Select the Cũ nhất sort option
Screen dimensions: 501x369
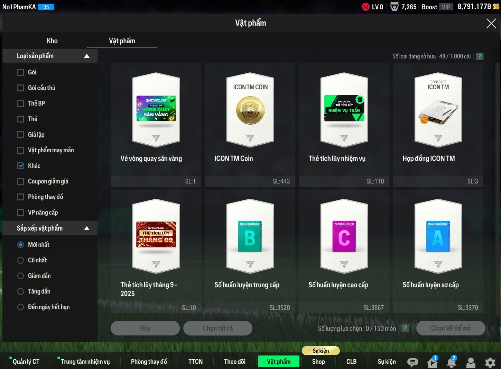point(21,260)
